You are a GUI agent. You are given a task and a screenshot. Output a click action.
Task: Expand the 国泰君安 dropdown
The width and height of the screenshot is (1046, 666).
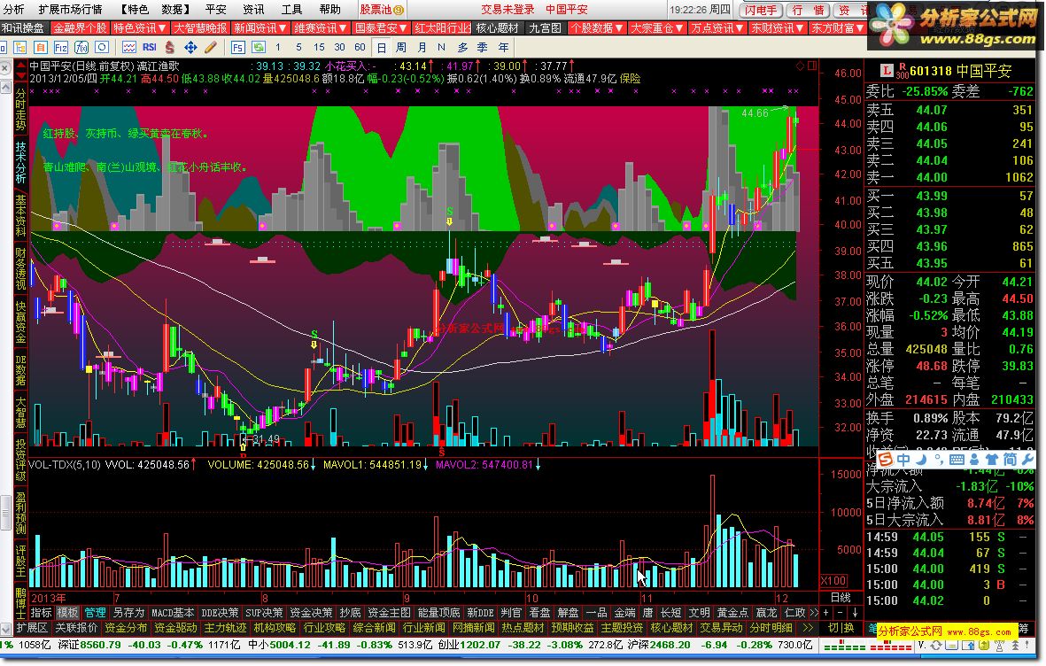click(381, 28)
